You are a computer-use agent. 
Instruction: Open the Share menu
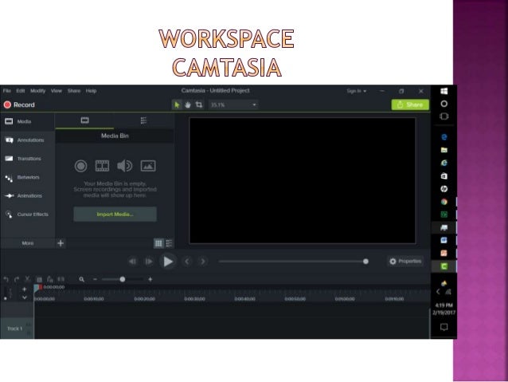(74, 91)
